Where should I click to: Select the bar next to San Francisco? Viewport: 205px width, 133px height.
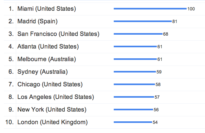pos(138,34)
